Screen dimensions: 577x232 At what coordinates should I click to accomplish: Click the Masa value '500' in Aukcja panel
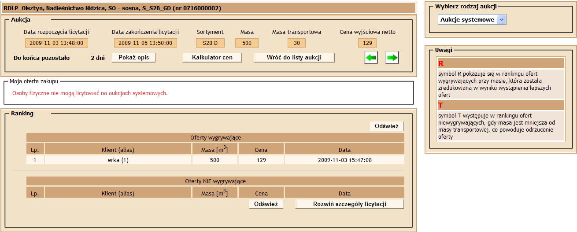pyautogui.click(x=247, y=43)
